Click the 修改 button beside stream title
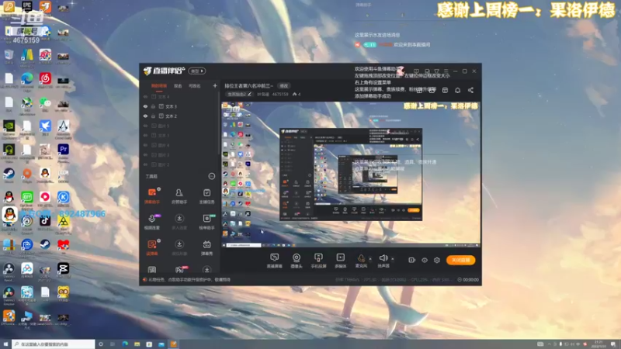The height and width of the screenshot is (349, 621). tap(284, 86)
